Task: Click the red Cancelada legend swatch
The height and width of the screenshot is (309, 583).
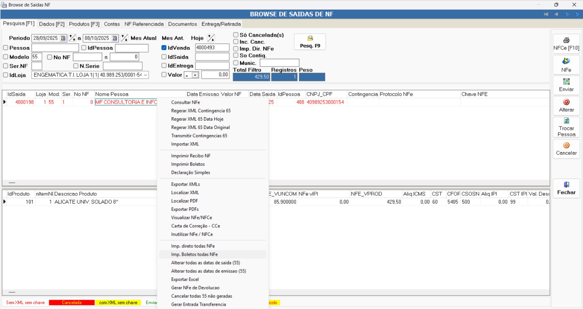Action: click(72, 303)
